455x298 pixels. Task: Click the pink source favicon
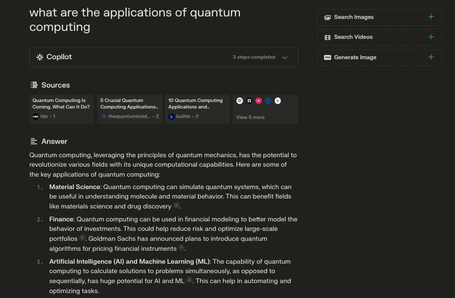point(258,100)
